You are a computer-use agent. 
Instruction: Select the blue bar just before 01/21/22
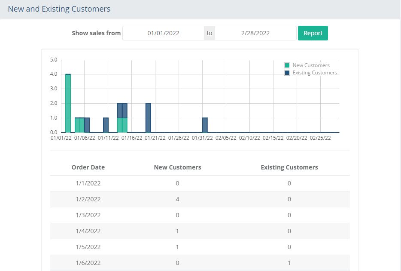[x=148, y=118]
